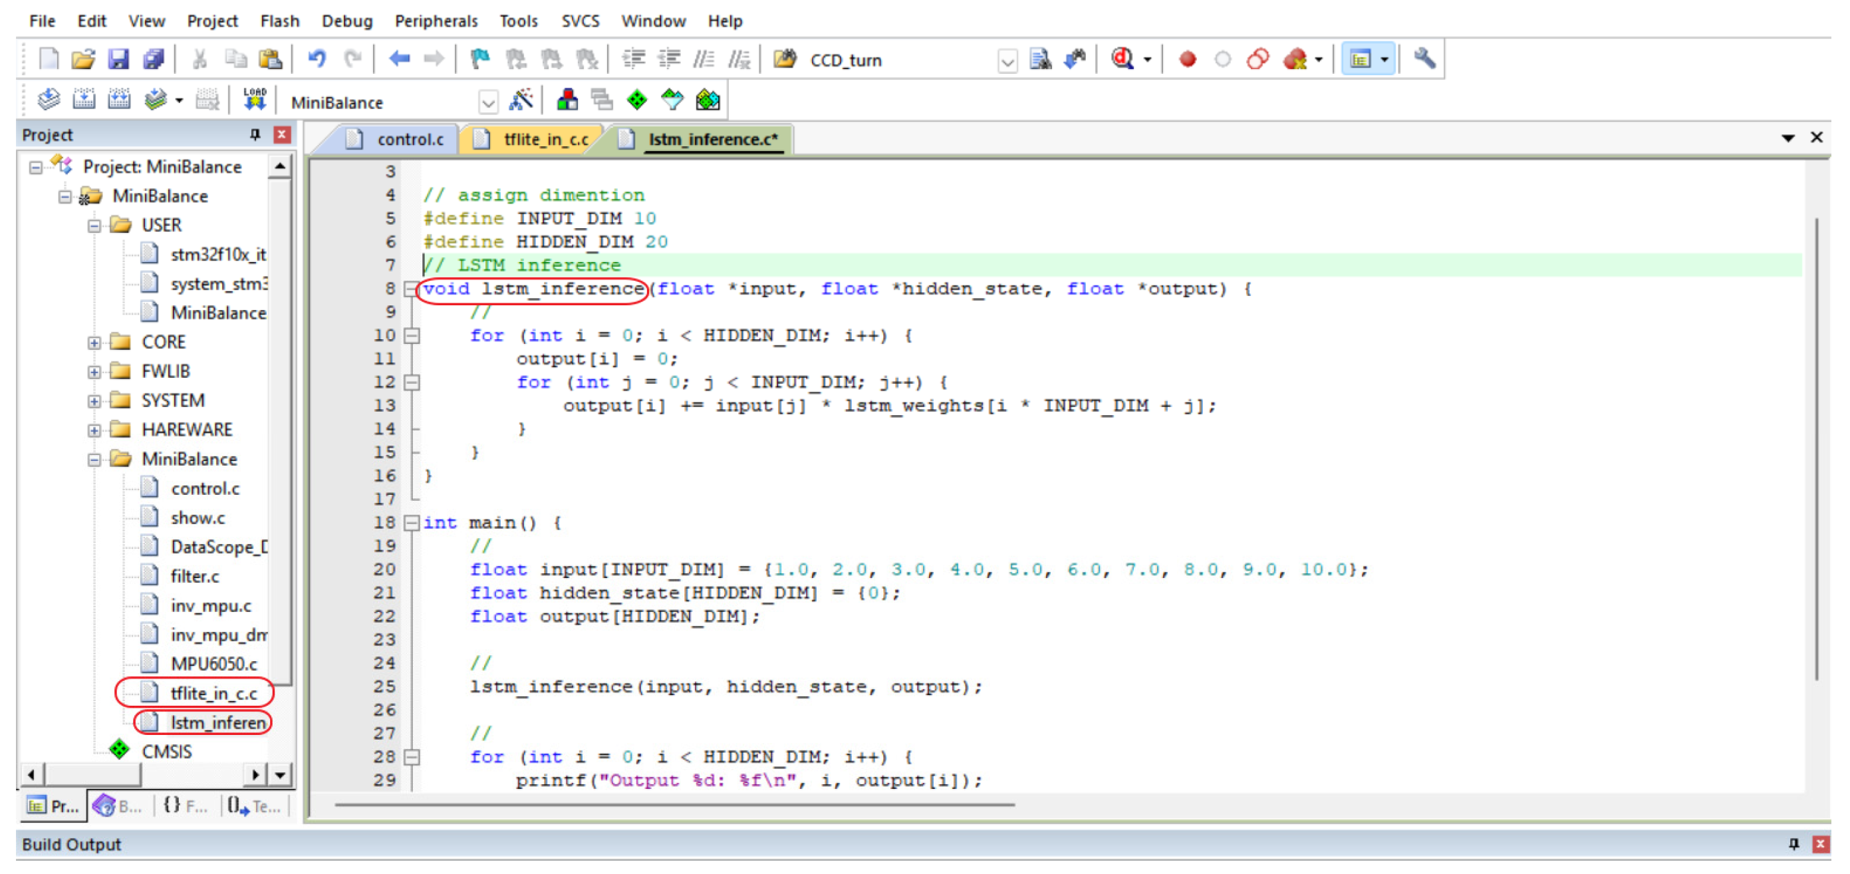Open the MiniBalance target dropdown

click(x=487, y=102)
